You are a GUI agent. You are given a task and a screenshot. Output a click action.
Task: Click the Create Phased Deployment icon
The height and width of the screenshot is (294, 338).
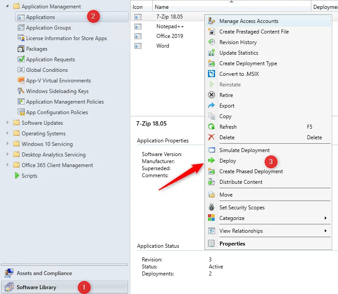(212, 171)
